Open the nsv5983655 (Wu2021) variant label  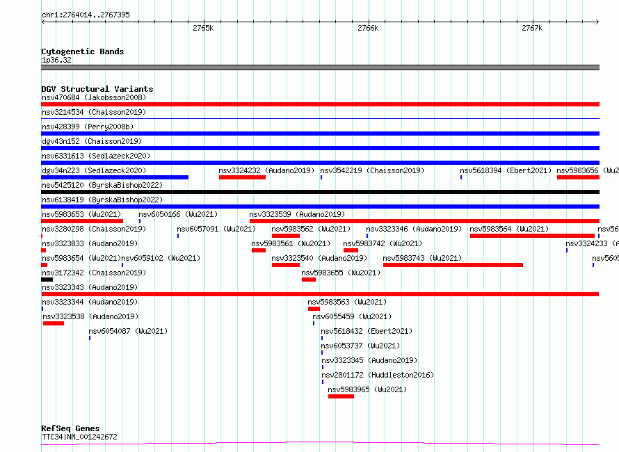pos(341,273)
